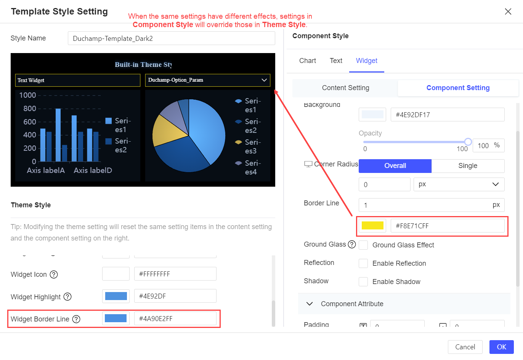Tick the Enable Reflection checkbox
The image size is (523, 360).
(x=363, y=263)
